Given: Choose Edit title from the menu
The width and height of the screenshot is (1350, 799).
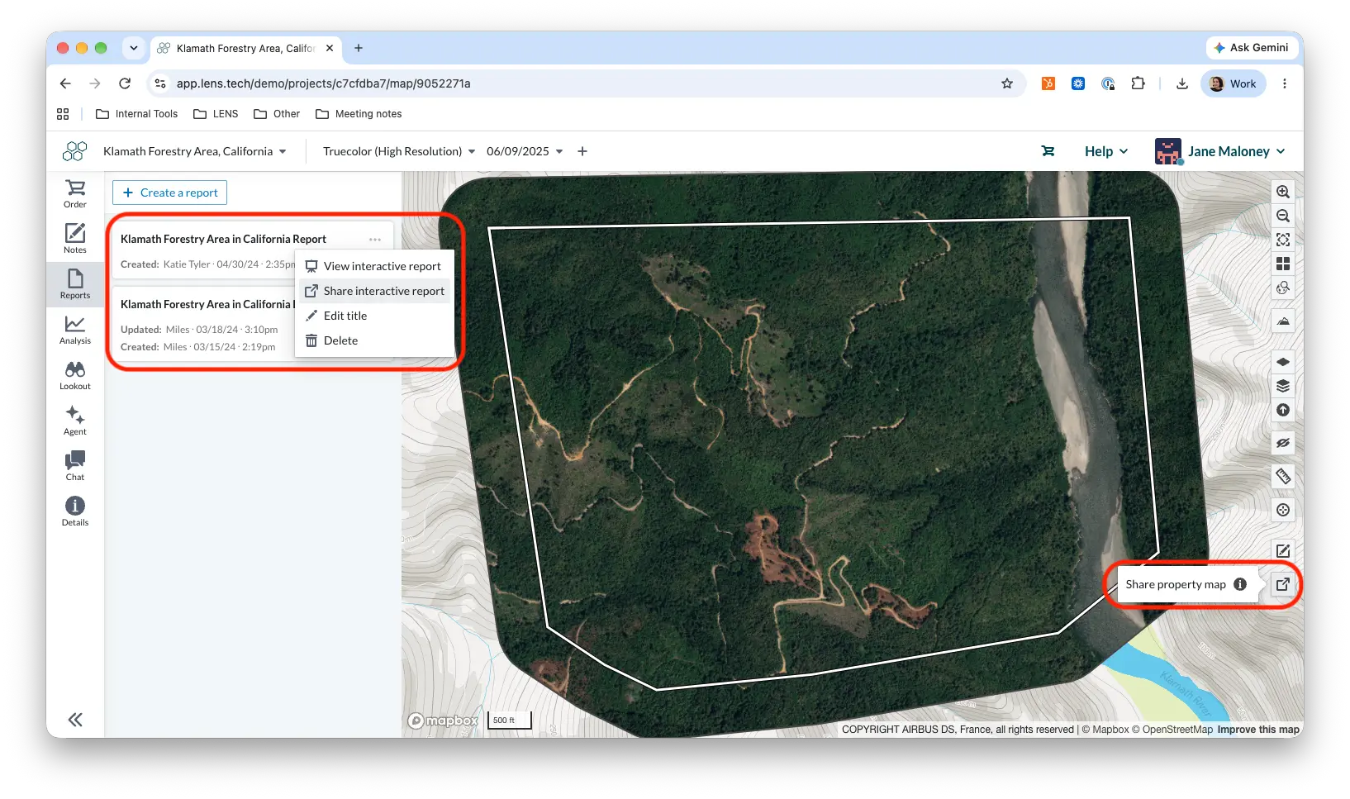Looking at the screenshot, I should tap(374, 316).
